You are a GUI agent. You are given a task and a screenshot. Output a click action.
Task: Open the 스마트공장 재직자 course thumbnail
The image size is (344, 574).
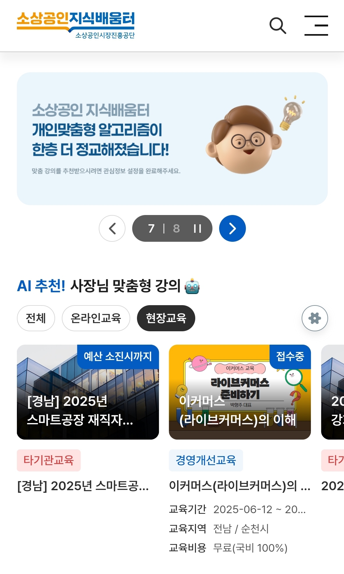click(x=88, y=392)
